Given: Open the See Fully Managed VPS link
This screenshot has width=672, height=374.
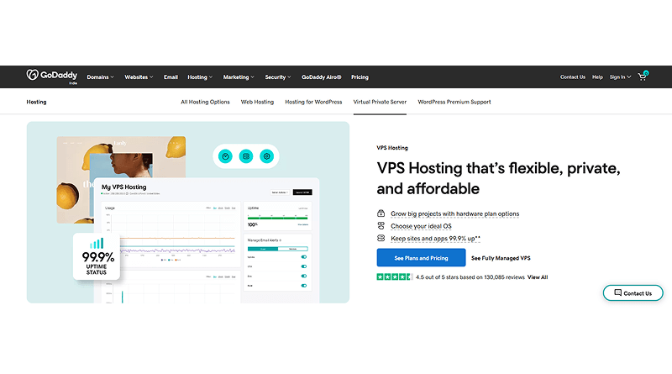Looking at the screenshot, I should point(501,258).
